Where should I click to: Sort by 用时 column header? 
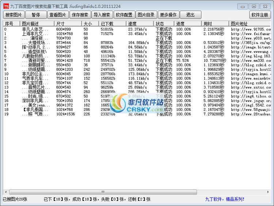(x=215, y=23)
